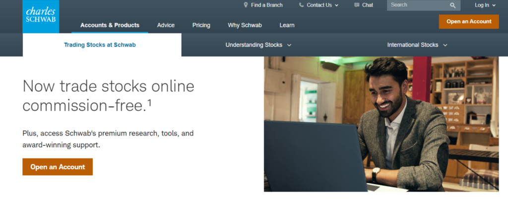Image resolution: width=508 pixels, height=204 pixels.
Task: Click the Chat speech bubble icon
Action: tap(357, 5)
